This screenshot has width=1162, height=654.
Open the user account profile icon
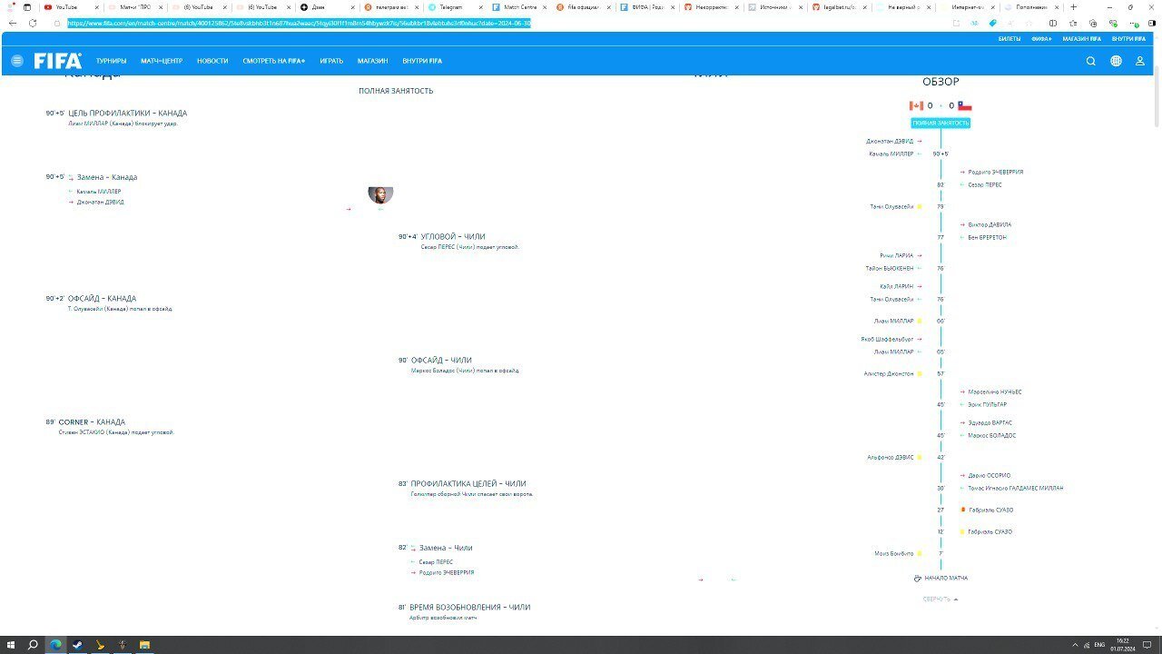[x=1140, y=61]
